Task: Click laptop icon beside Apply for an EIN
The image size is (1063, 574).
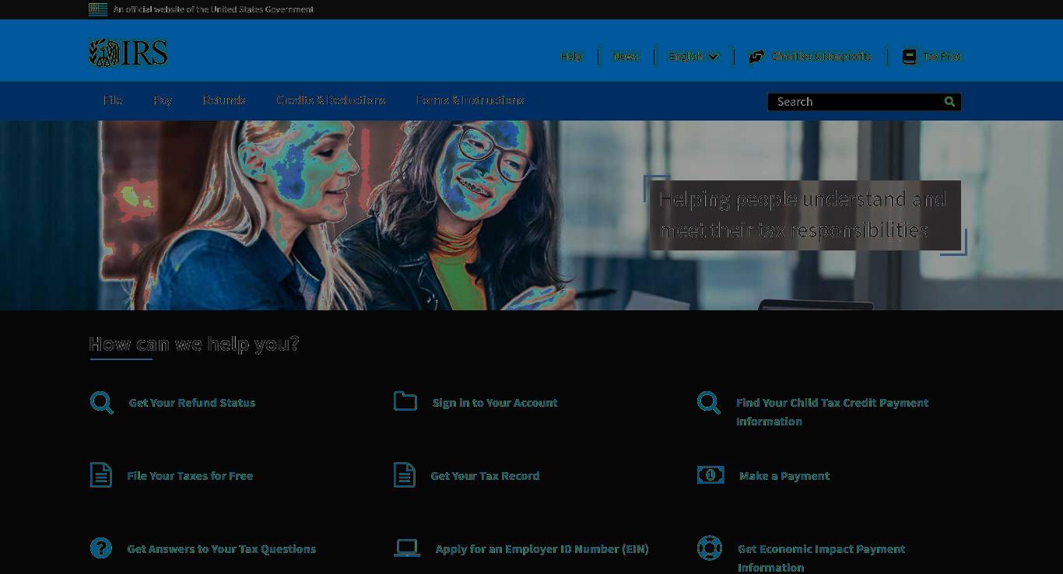Action: point(407,548)
